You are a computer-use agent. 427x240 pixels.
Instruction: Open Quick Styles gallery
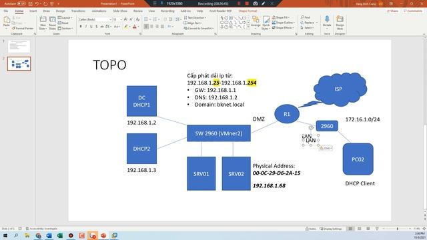point(266,23)
